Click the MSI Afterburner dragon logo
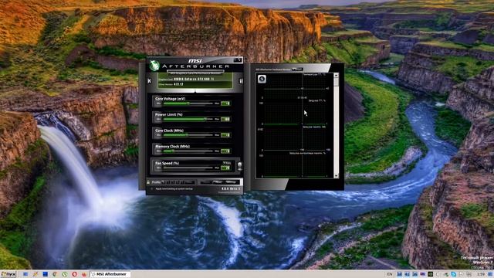The image size is (494, 278). point(154,66)
